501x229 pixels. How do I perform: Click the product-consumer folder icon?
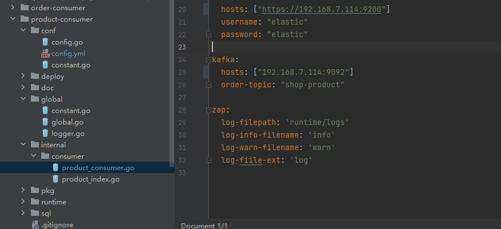pos(25,19)
